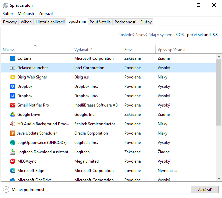222x198 pixels.
Task: Switch to the Služby tab
Action: (146, 22)
